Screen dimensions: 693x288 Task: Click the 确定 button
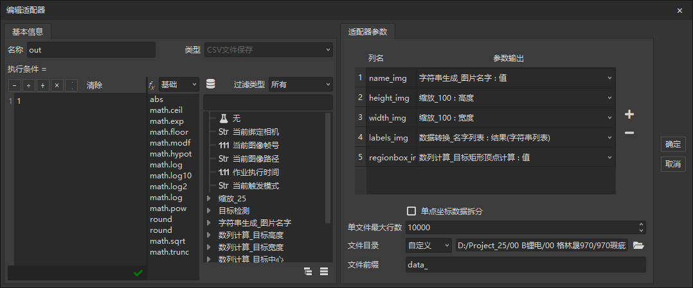pyautogui.click(x=673, y=145)
